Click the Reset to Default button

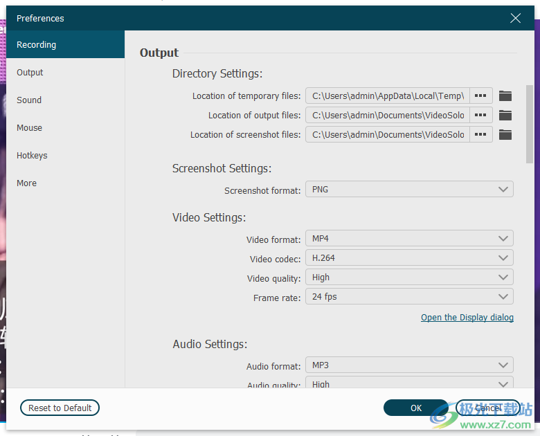point(60,408)
